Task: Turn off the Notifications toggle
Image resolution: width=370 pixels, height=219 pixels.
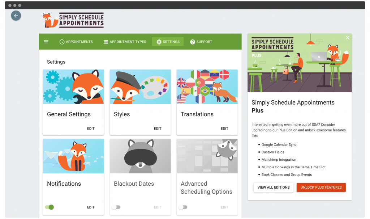Action: pyautogui.click(x=50, y=207)
